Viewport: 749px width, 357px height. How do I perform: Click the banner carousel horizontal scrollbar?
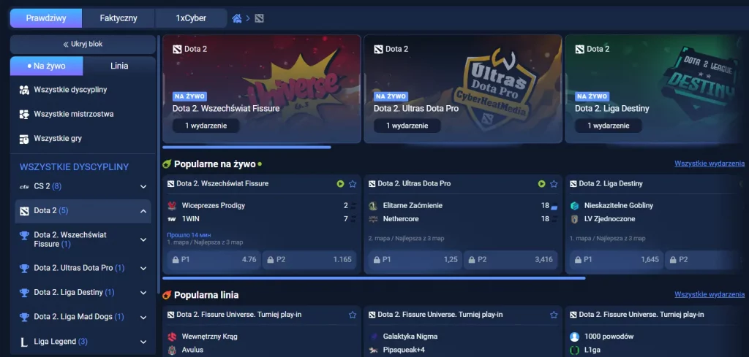(247, 147)
